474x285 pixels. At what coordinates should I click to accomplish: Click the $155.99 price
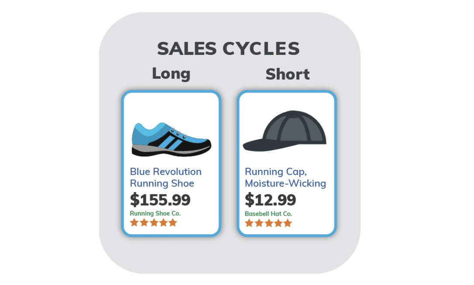tap(160, 200)
